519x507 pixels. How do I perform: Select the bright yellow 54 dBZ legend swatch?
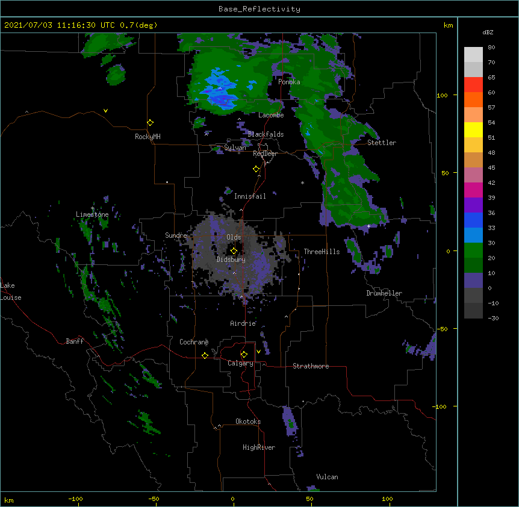[x=473, y=129]
